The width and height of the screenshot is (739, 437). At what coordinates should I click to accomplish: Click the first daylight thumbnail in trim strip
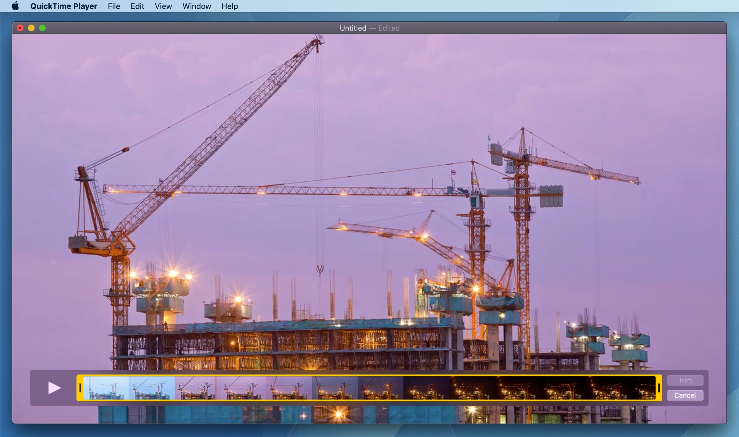(x=106, y=388)
